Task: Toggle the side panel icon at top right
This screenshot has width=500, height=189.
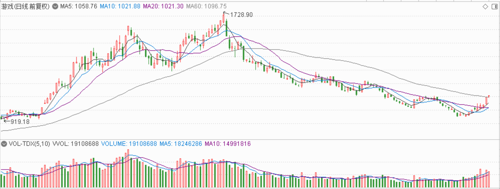Action: 494,7
